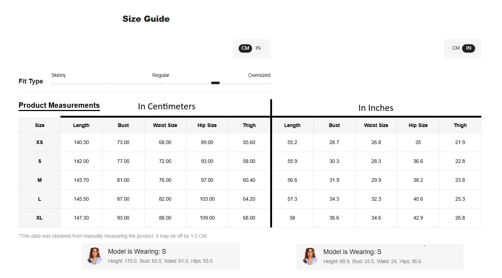Click the centimeters Length column header
This screenshot has width=502, height=278.
coord(81,125)
